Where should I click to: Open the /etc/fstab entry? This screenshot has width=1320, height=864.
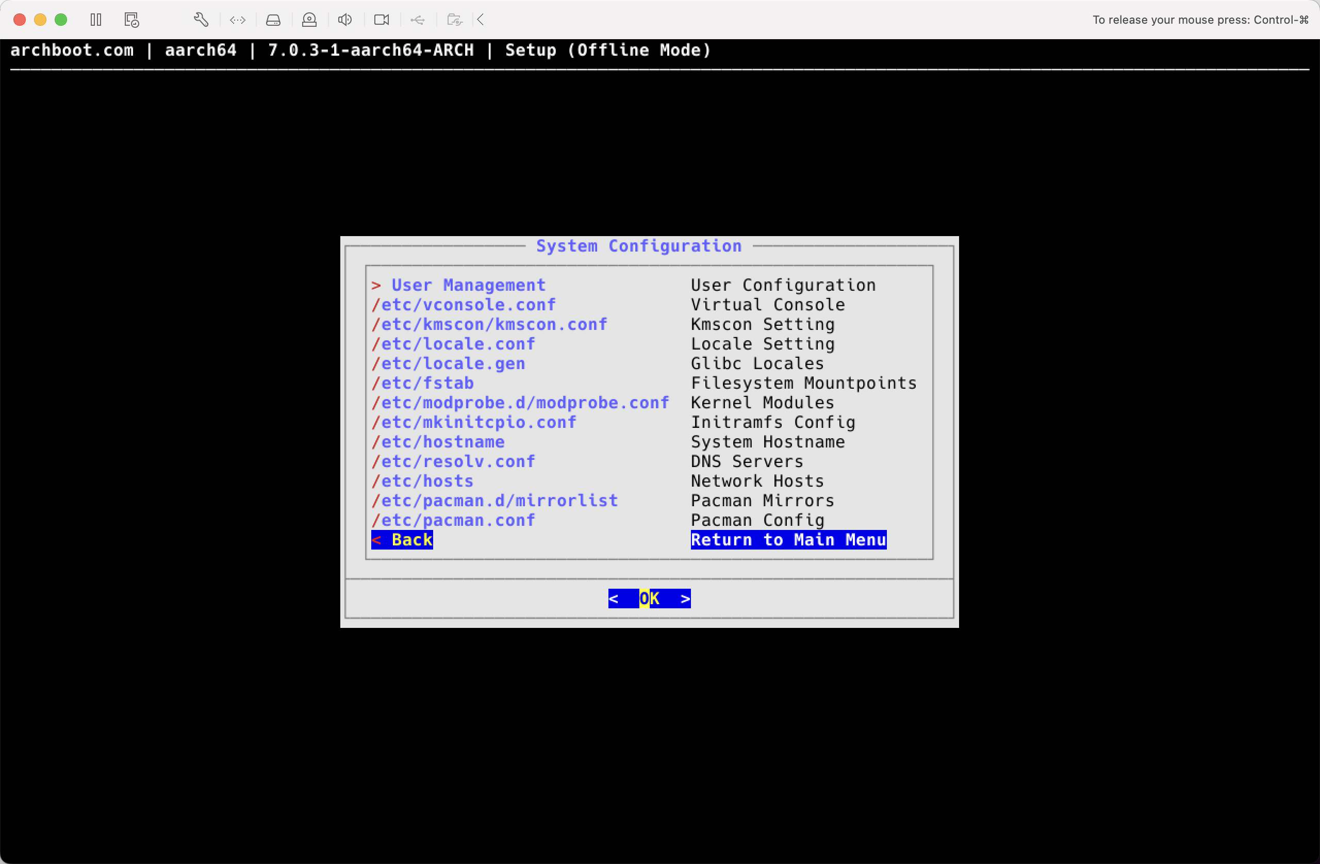tap(644, 383)
